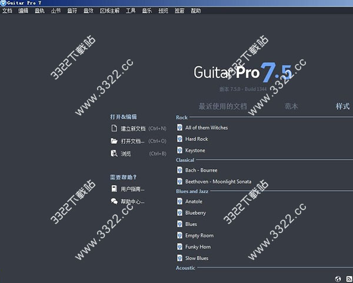Open the Hard Rock style
The height and width of the screenshot is (283, 353).
197,139
